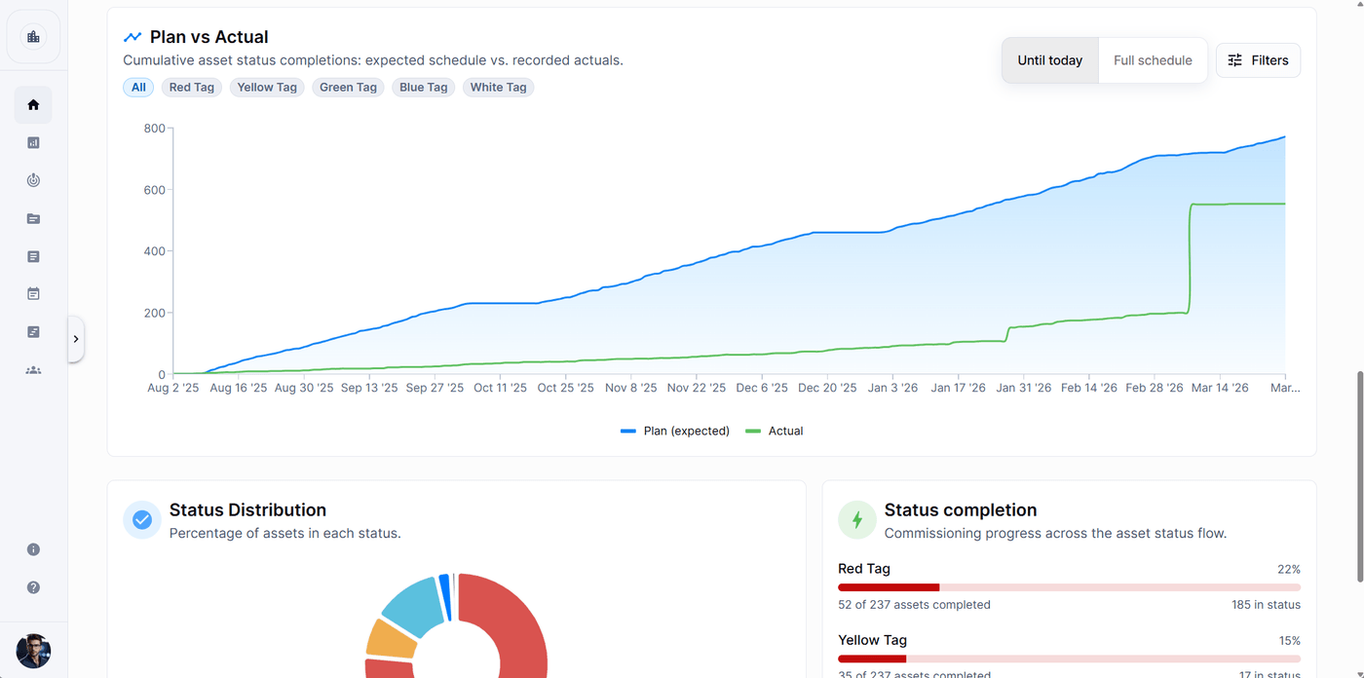This screenshot has width=1364, height=678.
Task: Switch to Until today view
Action: 1050,60
